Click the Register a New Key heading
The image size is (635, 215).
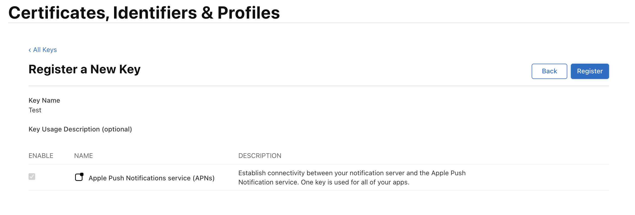tap(85, 69)
